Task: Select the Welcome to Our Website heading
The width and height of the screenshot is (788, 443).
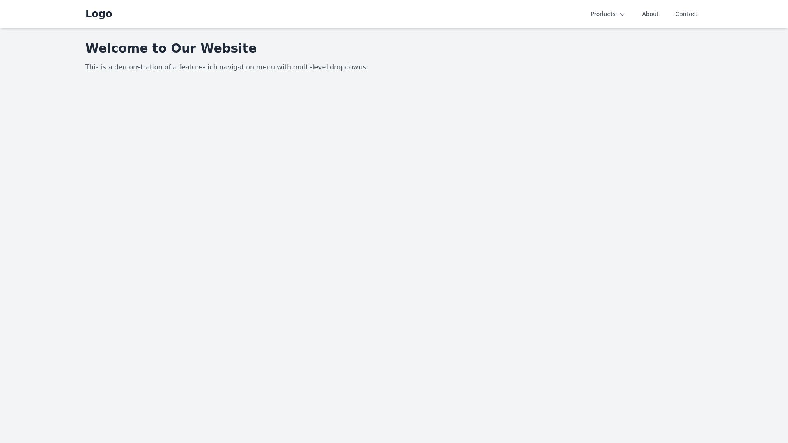Action: click(x=171, y=48)
